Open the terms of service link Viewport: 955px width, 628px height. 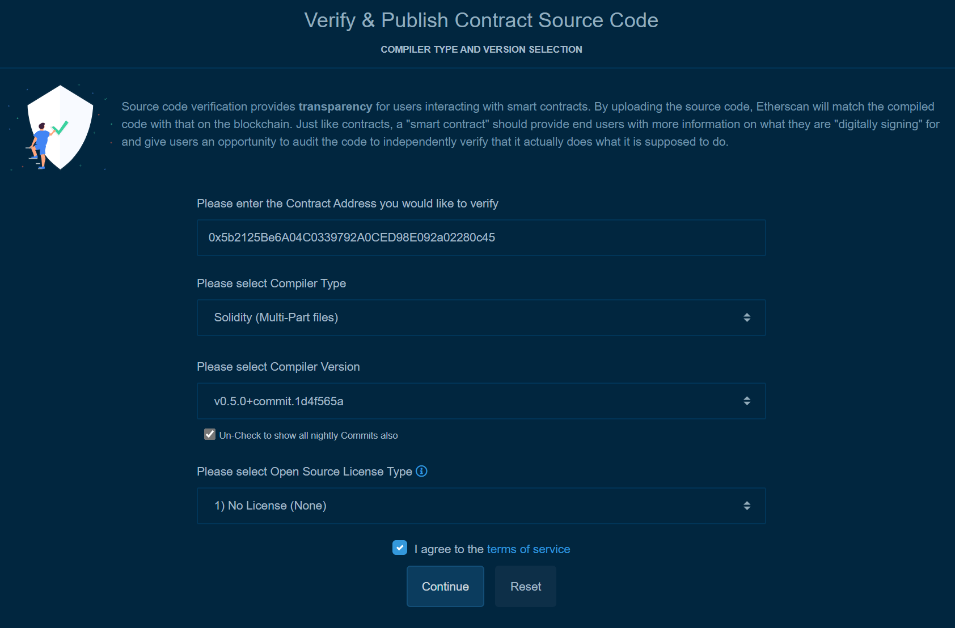tap(529, 549)
